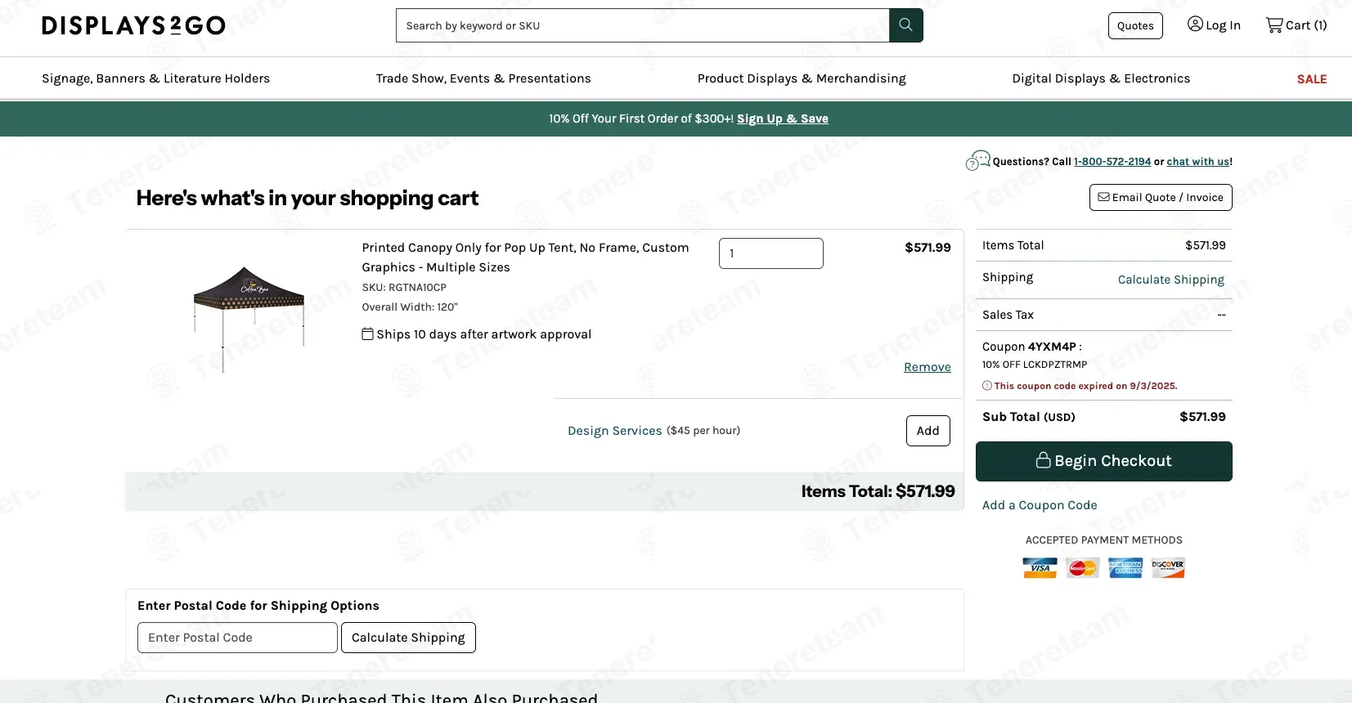
Task: Focus the Enter Postal Code field
Action: (x=237, y=638)
